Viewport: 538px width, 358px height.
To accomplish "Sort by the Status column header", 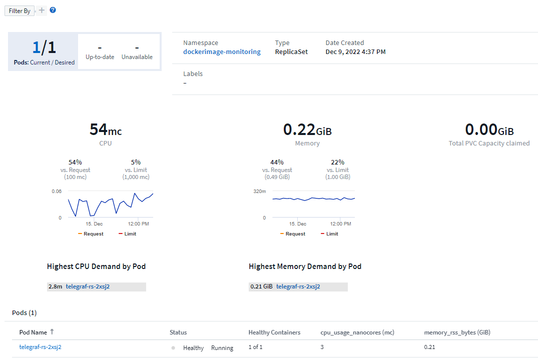I will click(178, 332).
